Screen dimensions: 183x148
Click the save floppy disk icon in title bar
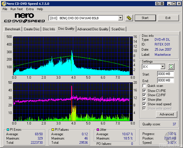point(162,4)
